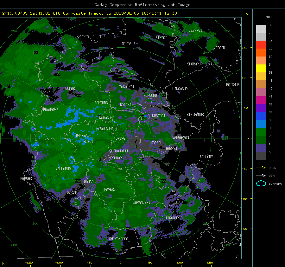Click the NARAGUND city label
The height and width of the screenshot is (267, 285).
pos(107,118)
